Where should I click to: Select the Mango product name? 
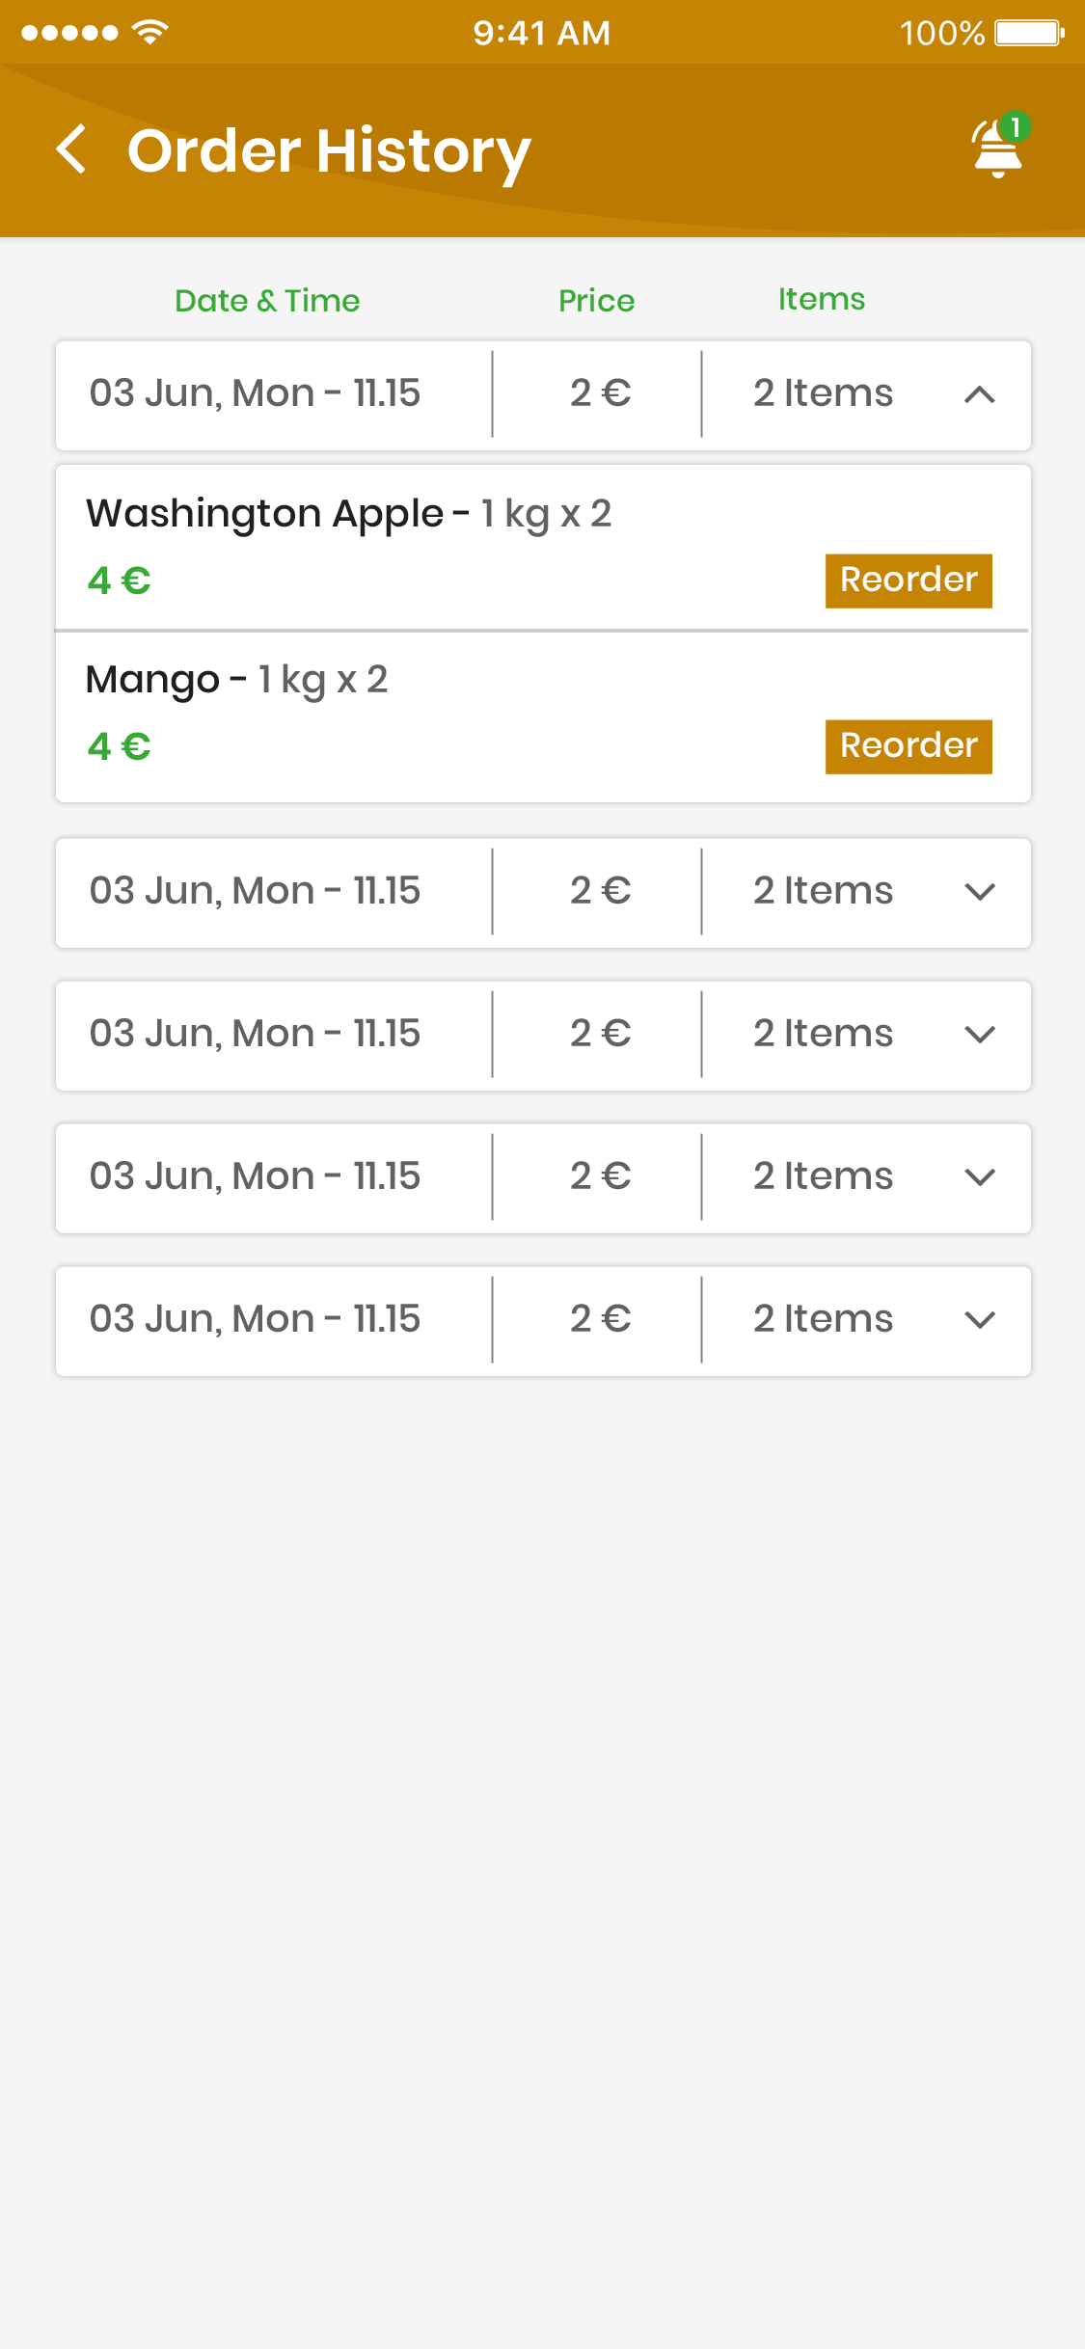(x=152, y=680)
